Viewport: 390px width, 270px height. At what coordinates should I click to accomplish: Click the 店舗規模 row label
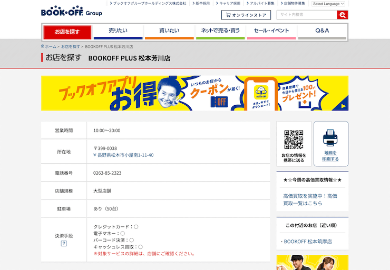(x=64, y=191)
